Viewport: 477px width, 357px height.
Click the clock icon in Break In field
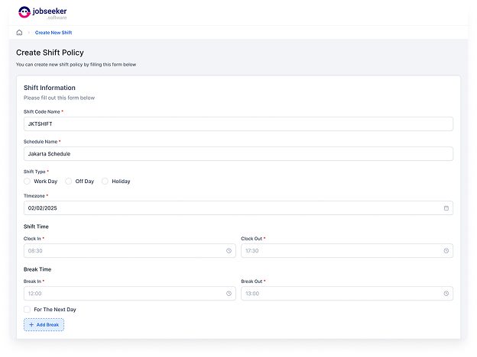pyautogui.click(x=229, y=293)
